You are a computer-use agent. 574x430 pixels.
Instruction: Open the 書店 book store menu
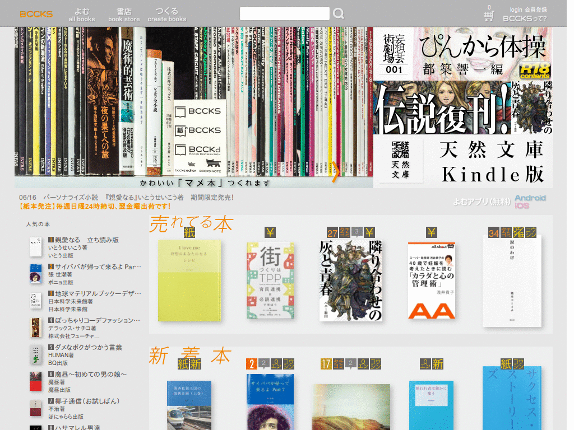pyautogui.click(x=124, y=15)
